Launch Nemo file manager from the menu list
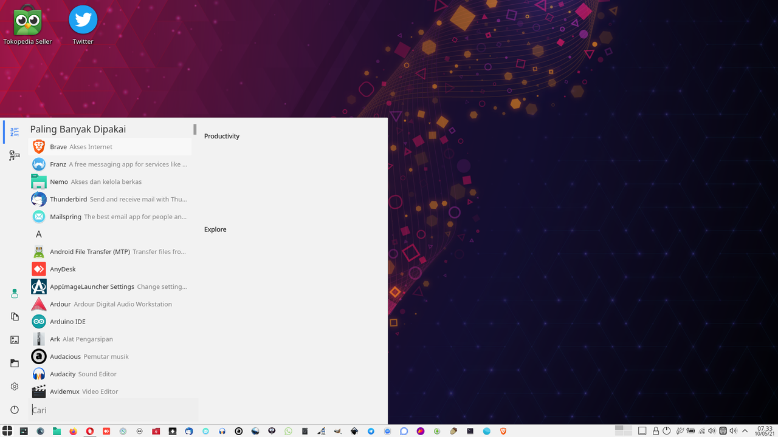The width and height of the screenshot is (778, 437). click(x=109, y=181)
